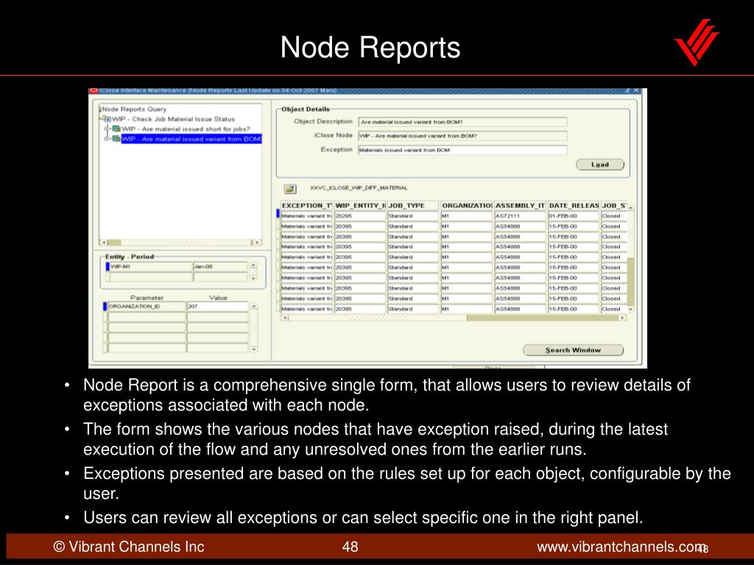
Task: Expand the 'Are material issued short for jobs?' node
Action: click(108, 129)
